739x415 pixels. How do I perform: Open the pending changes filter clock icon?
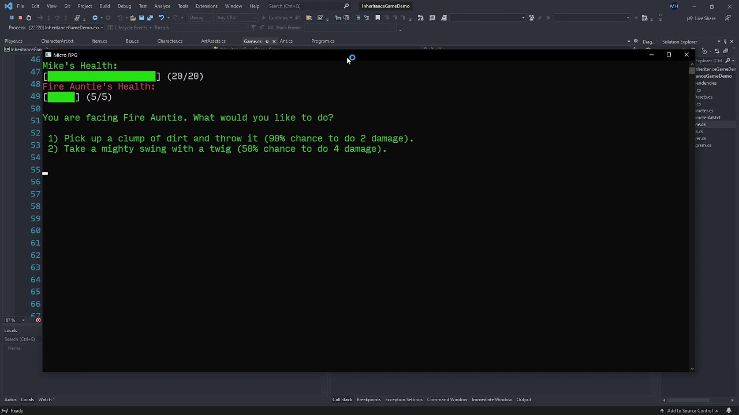coord(704,51)
